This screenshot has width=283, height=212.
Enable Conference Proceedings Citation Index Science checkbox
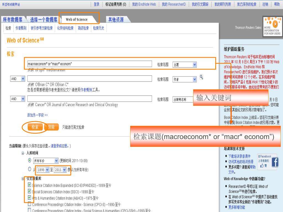[29, 204]
